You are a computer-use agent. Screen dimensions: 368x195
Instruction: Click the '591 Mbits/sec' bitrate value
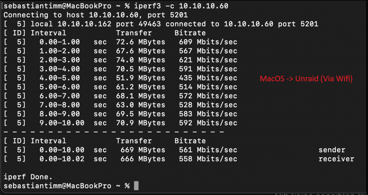click(208, 69)
